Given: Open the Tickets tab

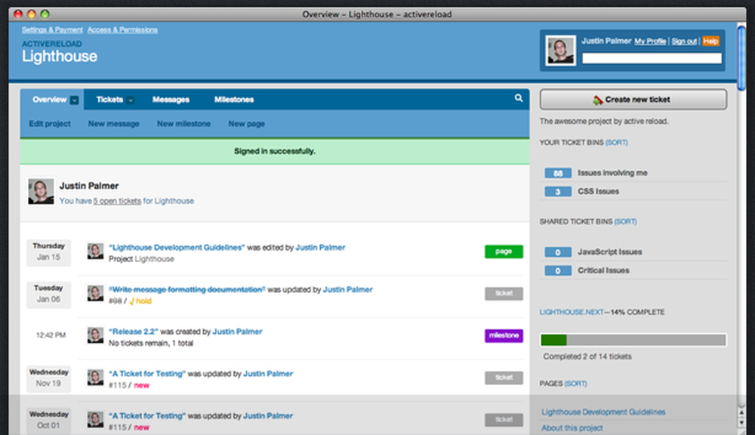Looking at the screenshot, I should (109, 100).
